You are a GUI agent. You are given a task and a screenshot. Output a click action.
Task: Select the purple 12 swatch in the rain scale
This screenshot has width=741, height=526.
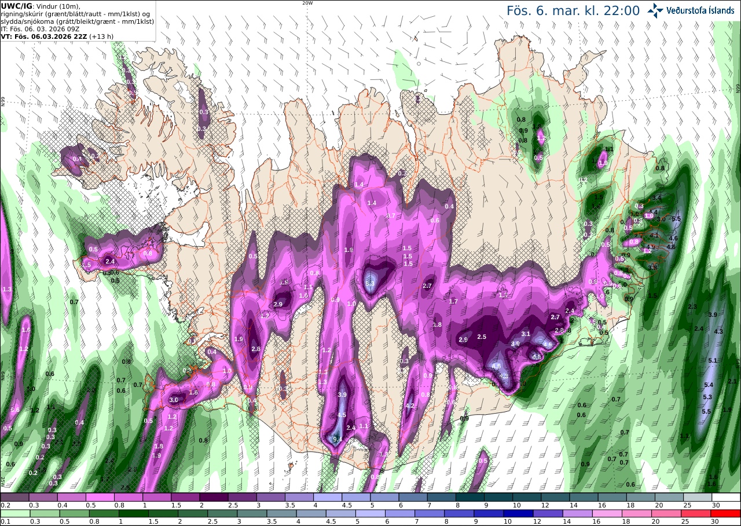coord(548,513)
